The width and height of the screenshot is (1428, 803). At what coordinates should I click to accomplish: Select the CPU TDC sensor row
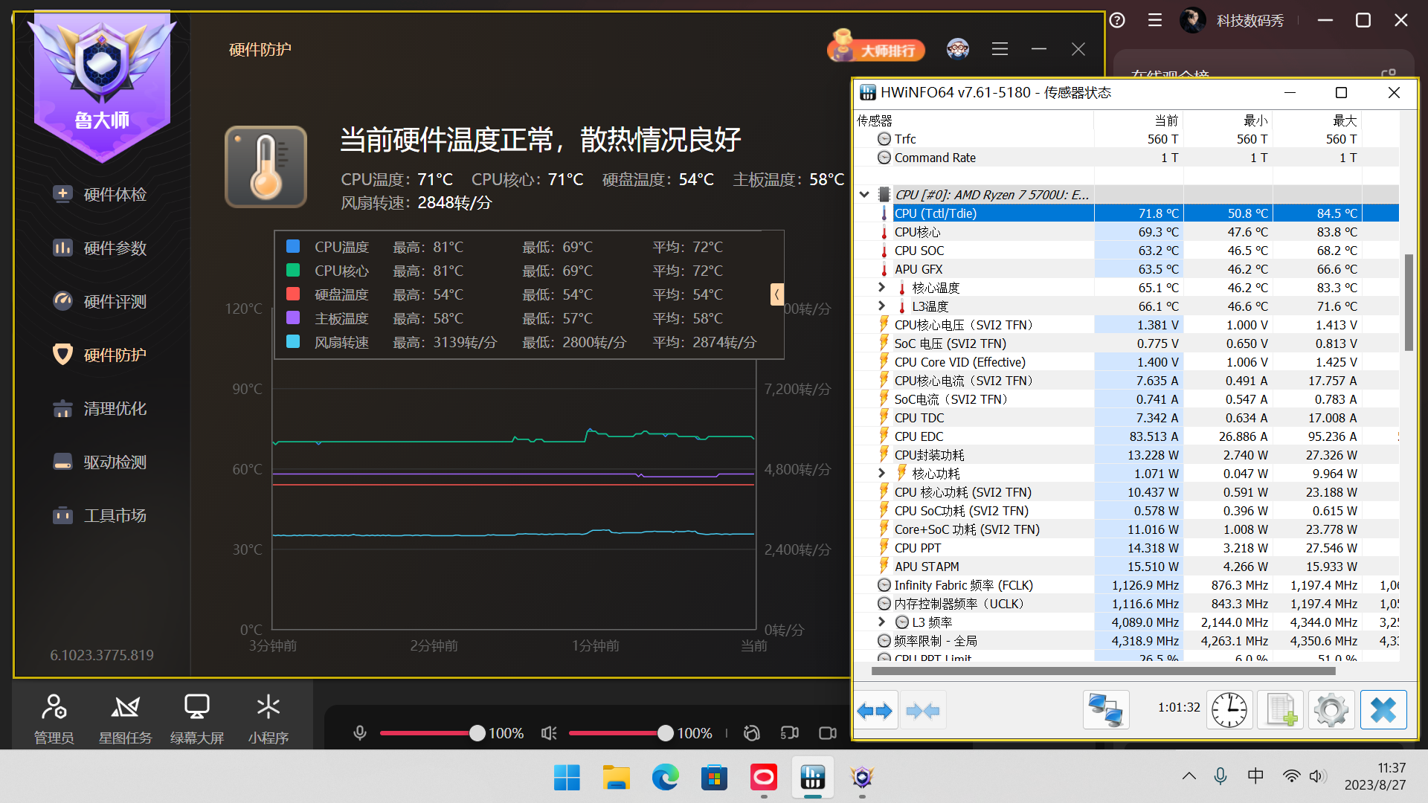(x=1127, y=418)
